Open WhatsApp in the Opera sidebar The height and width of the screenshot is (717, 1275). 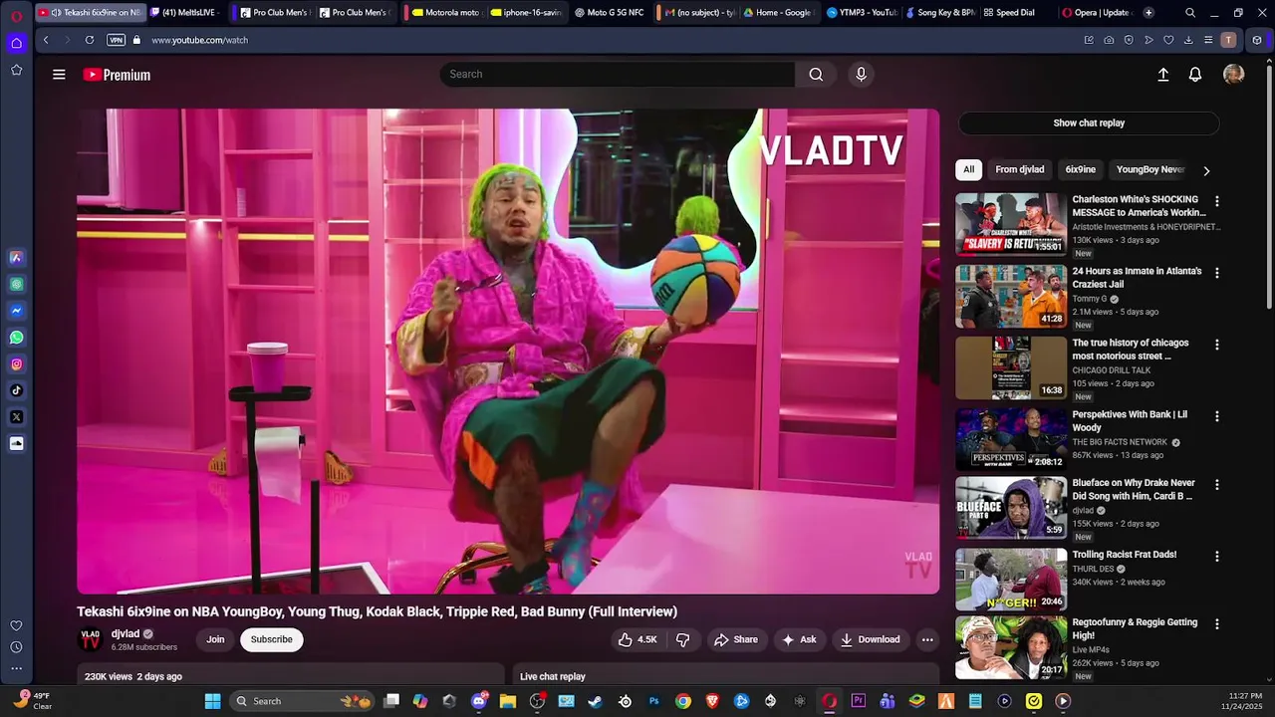pos(16,338)
